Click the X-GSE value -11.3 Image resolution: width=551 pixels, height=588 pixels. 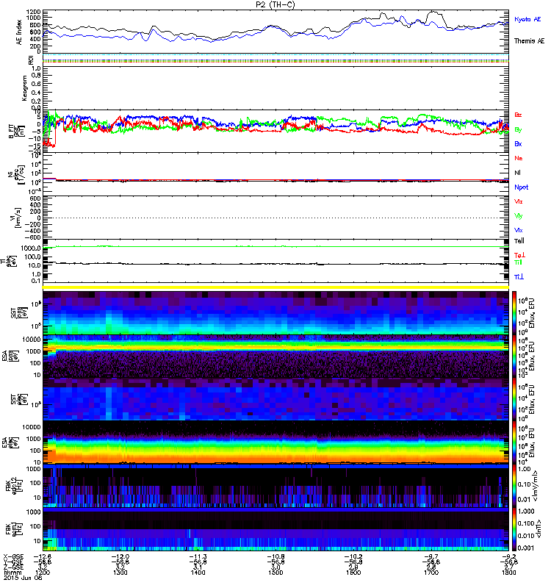pos(198,556)
